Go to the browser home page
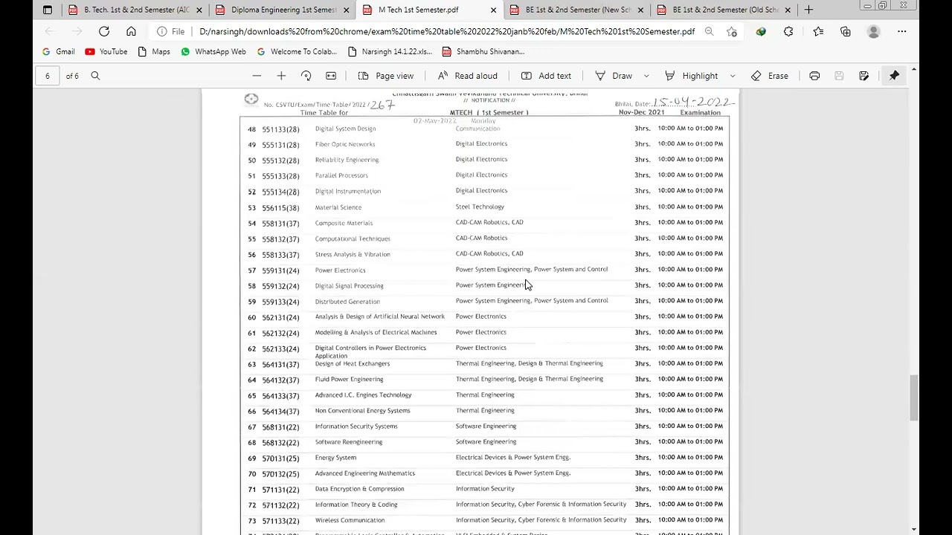The height and width of the screenshot is (535, 952). tap(131, 31)
